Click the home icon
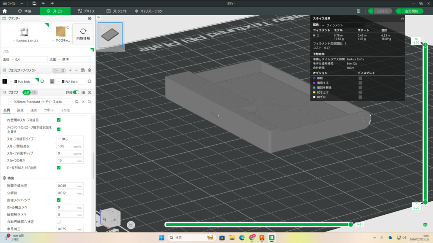 click(5, 11)
